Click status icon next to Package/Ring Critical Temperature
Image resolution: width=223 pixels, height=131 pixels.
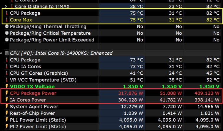pyautogui.click(x=7, y=33)
